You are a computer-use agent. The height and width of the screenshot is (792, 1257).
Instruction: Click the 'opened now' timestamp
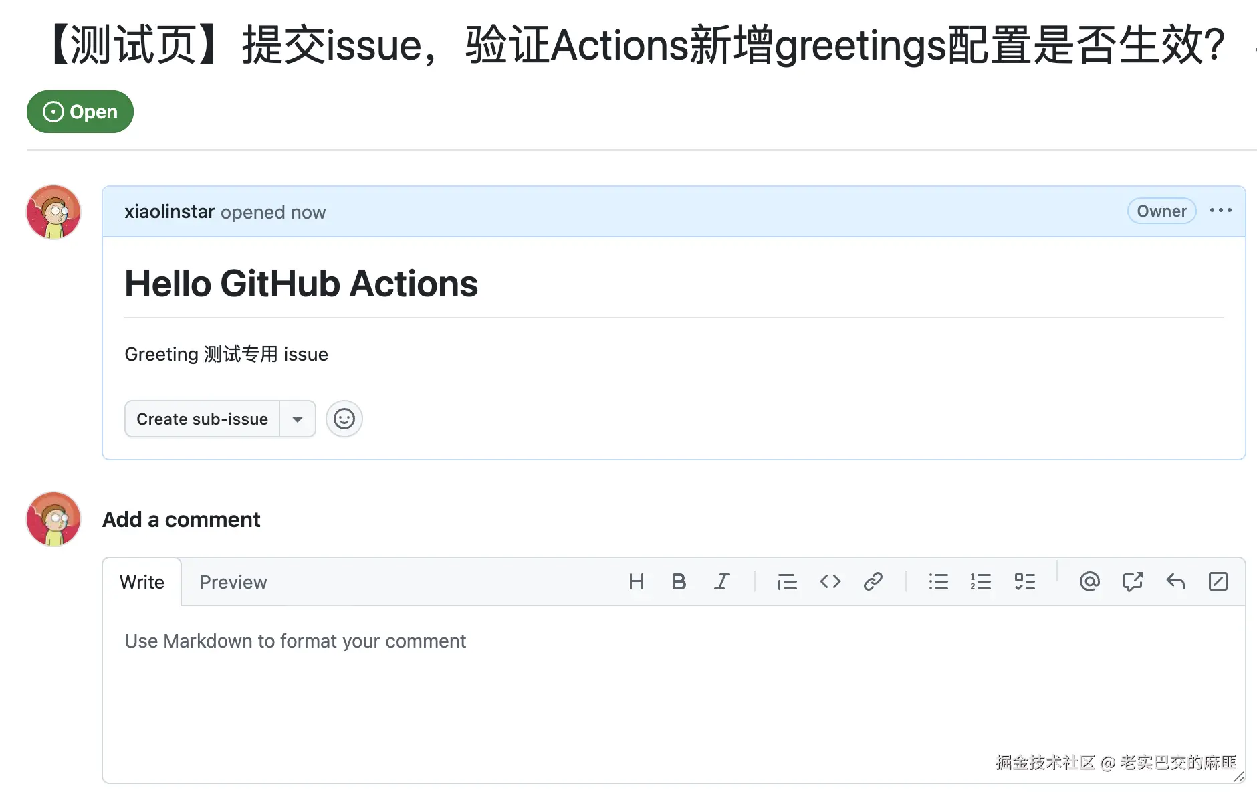click(273, 212)
